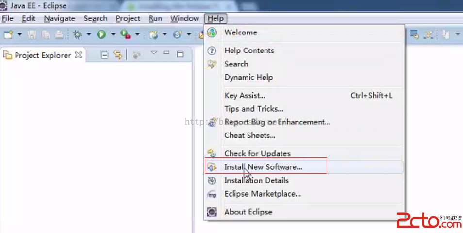
Task: Open Cheat Sheets... from Help menu
Action: [303, 135]
